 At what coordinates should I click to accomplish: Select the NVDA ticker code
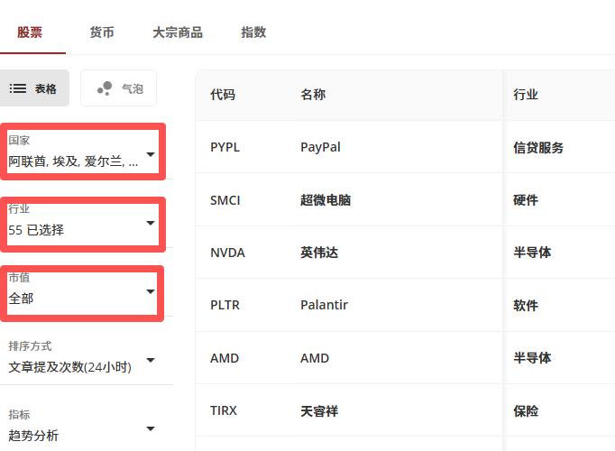[227, 253]
